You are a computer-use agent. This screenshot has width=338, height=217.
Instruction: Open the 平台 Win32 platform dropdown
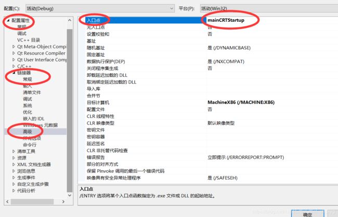click(x=269, y=8)
